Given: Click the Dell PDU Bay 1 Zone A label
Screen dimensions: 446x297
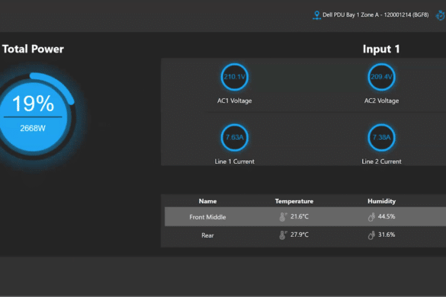Looking at the screenshot, I should 375,14.
